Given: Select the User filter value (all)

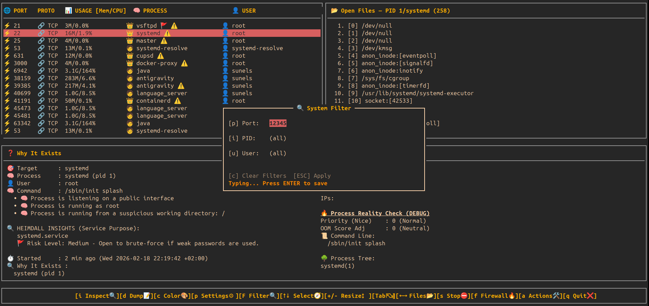Looking at the screenshot, I should pyautogui.click(x=278, y=153).
